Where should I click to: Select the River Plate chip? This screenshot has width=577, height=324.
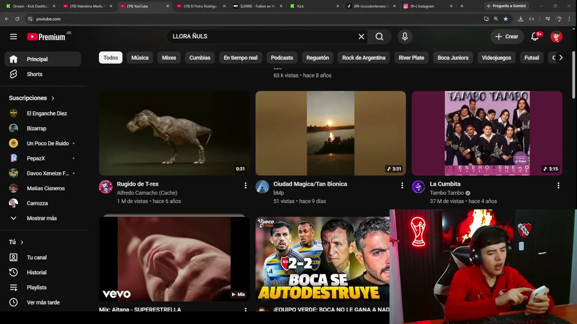tap(412, 58)
